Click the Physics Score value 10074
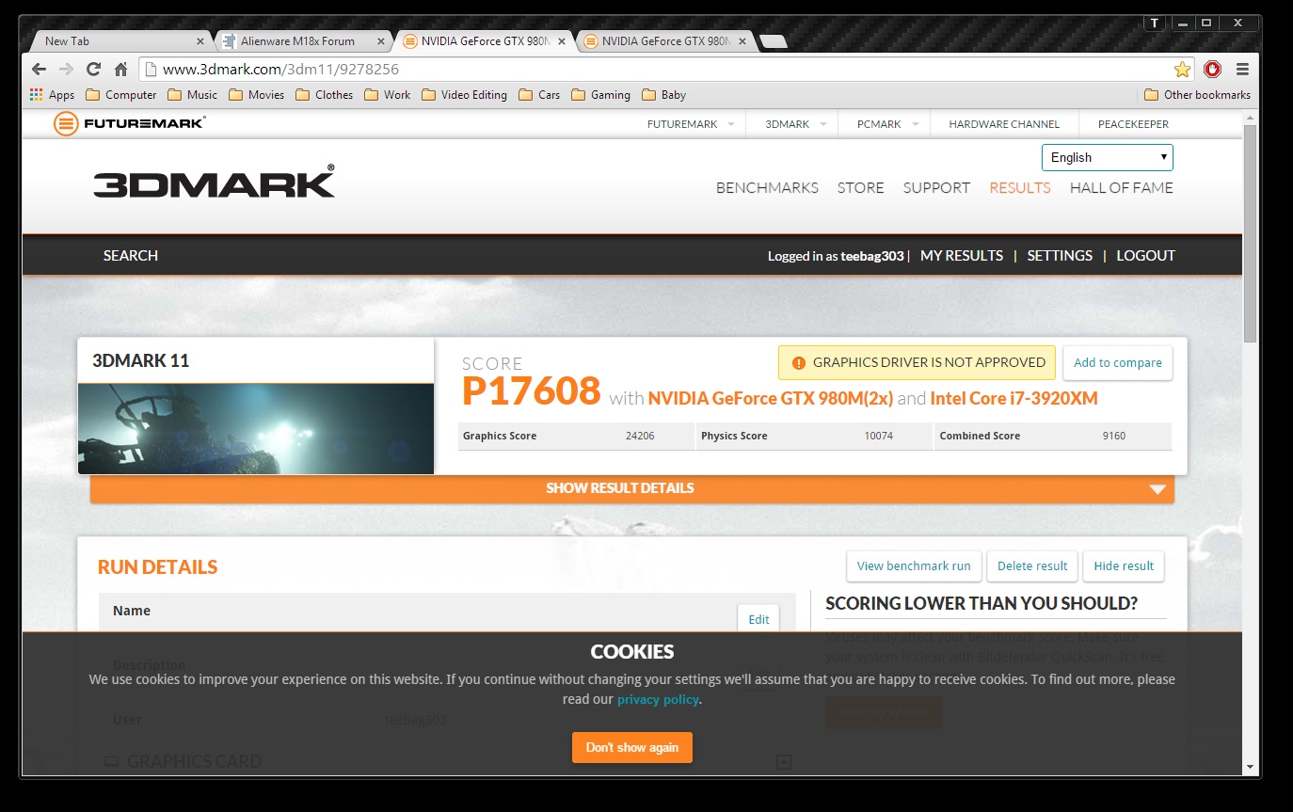Screen dimensions: 1293x812 (879, 436)
